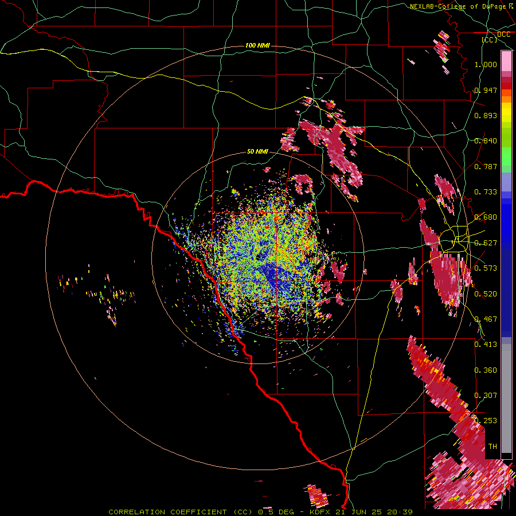Click the 0.307 scale value
Image resolution: width=516 pixels, height=516 pixels.
(x=486, y=396)
